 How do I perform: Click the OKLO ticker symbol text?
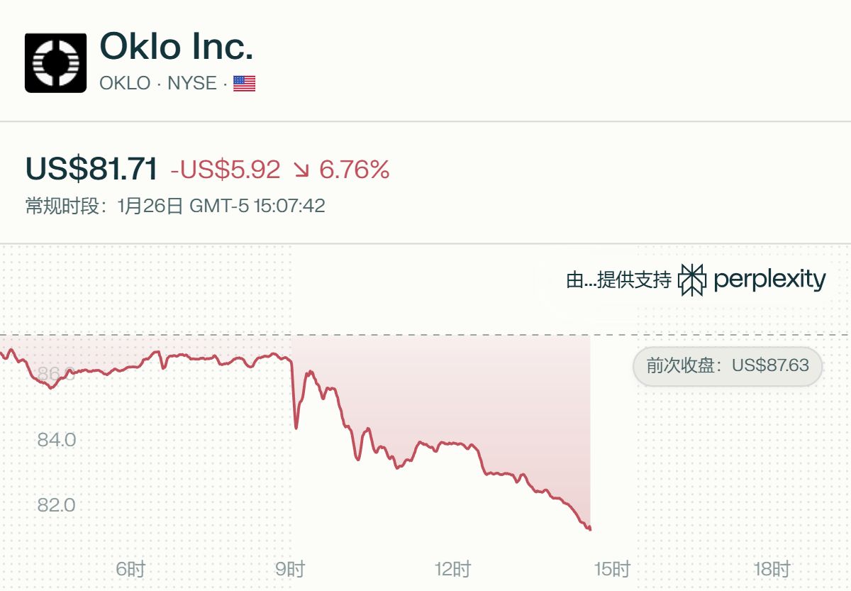(125, 83)
